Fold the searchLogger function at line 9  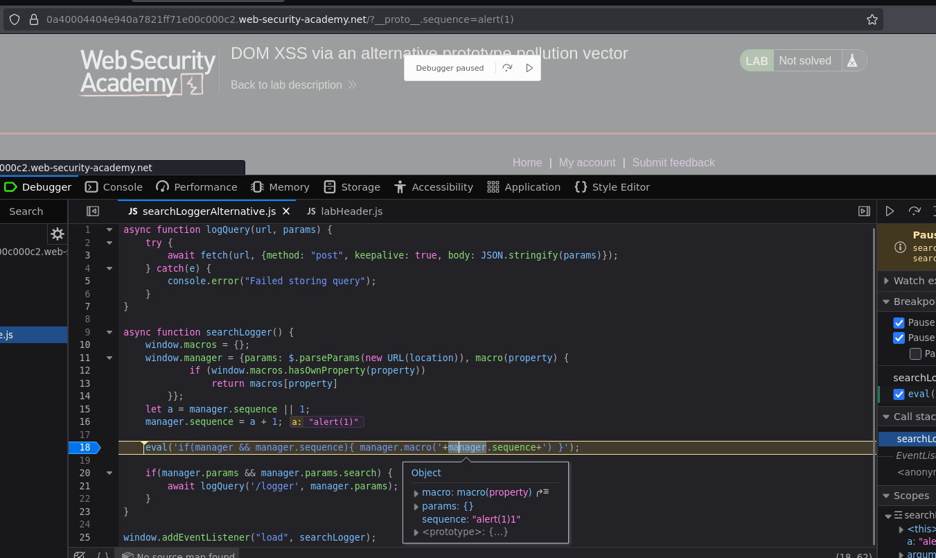tap(109, 332)
